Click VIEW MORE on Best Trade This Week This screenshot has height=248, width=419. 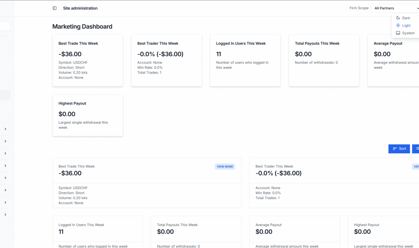(x=225, y=167)
